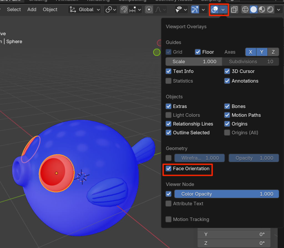The height and width of the screenshot is (248, 284).
Task: Open the Add menu
Action: coord(32,10)
